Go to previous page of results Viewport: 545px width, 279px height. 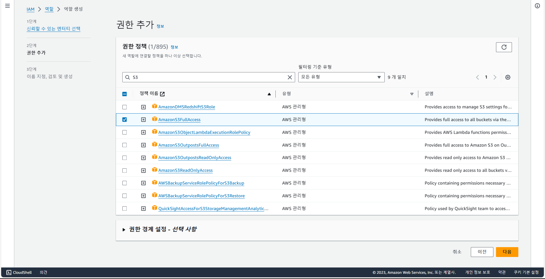pos(477,77)
